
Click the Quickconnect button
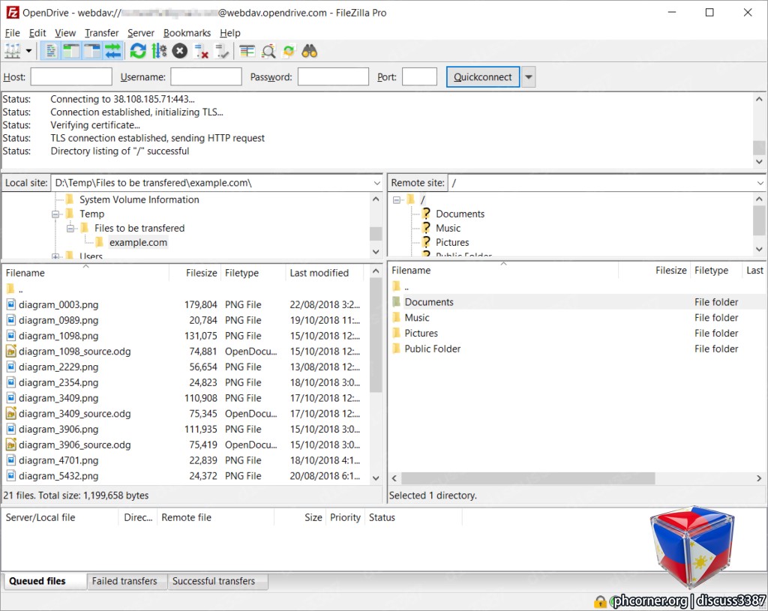point(482,77)
